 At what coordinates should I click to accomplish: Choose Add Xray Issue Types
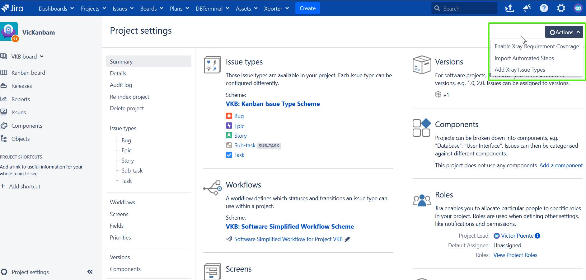coord(520,70)
